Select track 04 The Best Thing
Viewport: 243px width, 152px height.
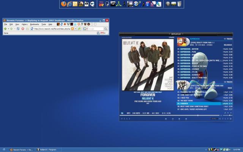pos(205,101)
